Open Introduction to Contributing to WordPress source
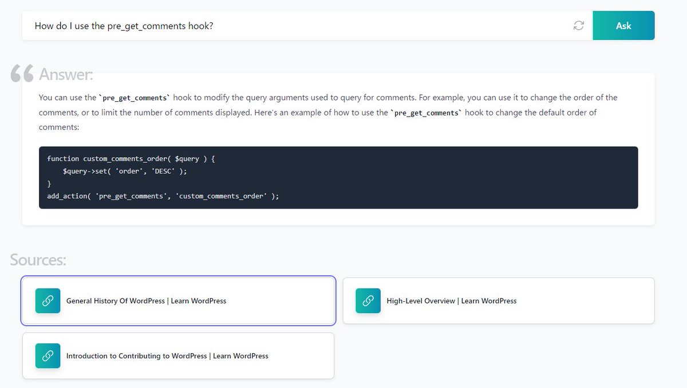Image resolution: width=687 pixels, height=388 pixels. tap(178, 355)
